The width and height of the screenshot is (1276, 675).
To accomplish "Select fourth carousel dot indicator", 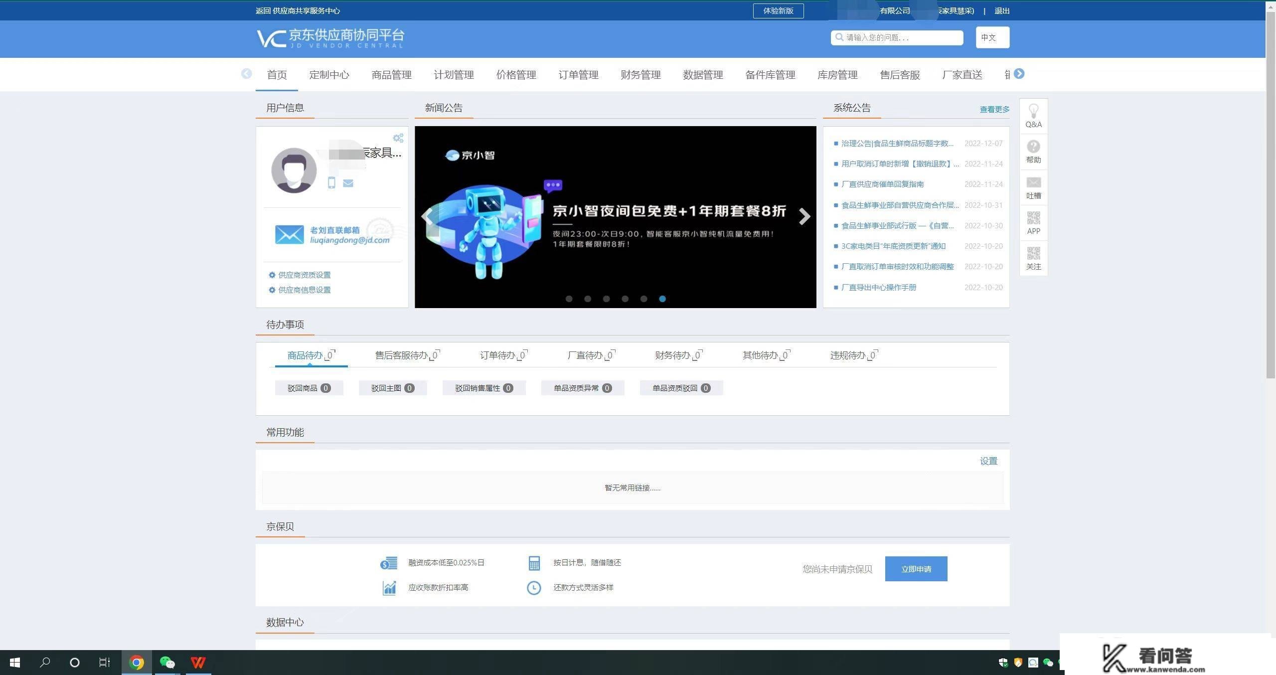I will tap(625, 299).
